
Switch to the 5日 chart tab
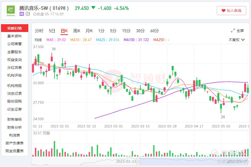(x=52, y=31)
